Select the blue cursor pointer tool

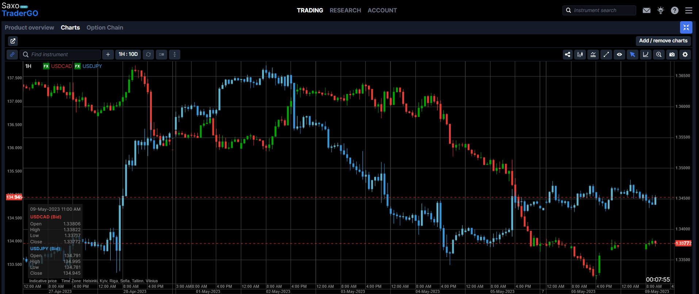[633, 54]
